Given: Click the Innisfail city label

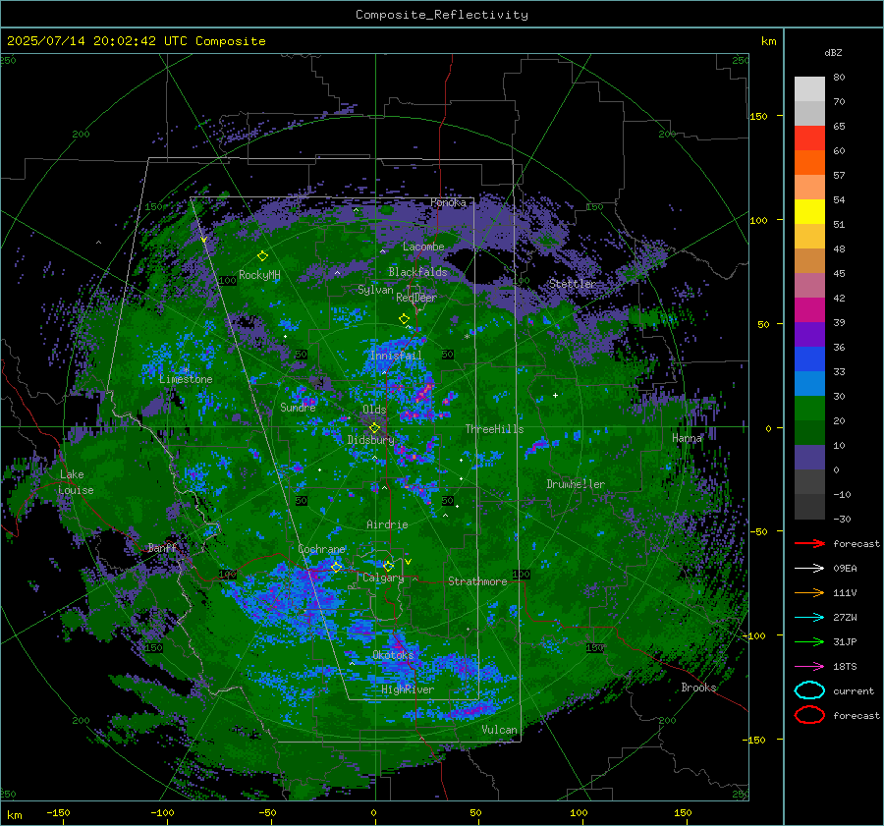Looking at the screenshot, I should click(396, 356).
